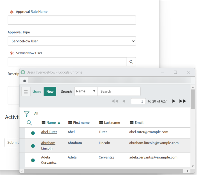Close the Users popup window
Viewport: 197px width, 175px height.
coord(188,72)
